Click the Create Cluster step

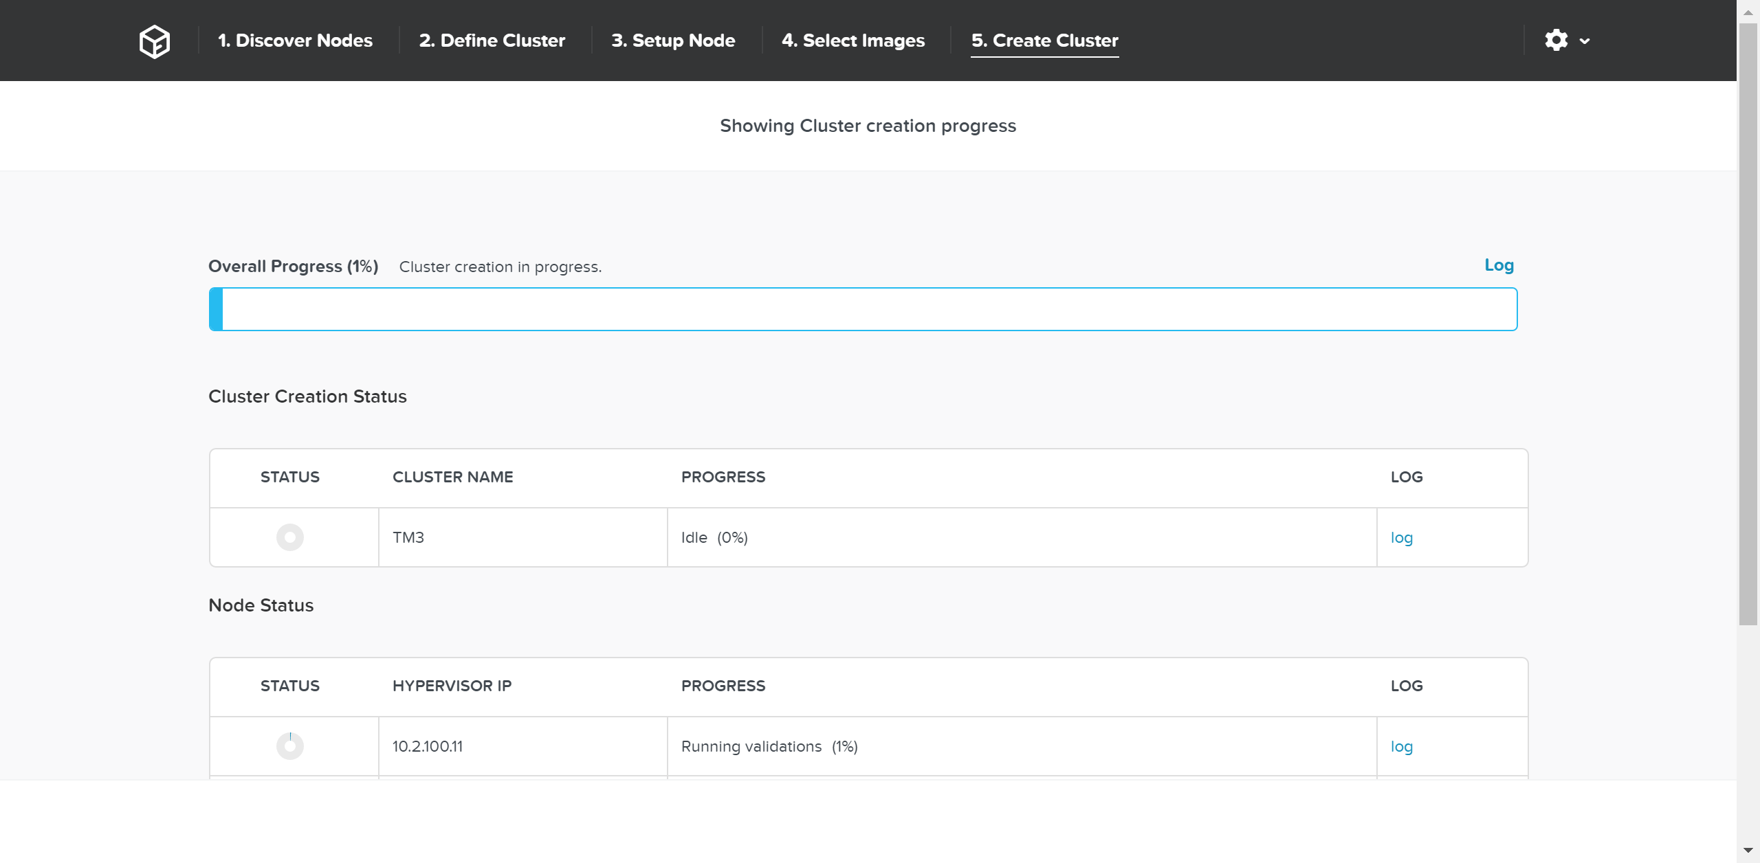(1044, 41)
